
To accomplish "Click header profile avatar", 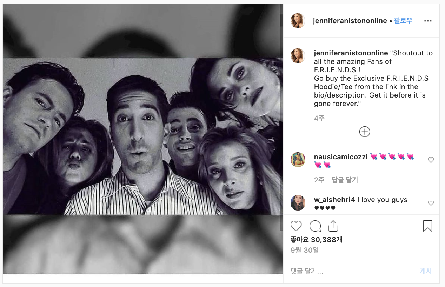I will click(298, 21).
